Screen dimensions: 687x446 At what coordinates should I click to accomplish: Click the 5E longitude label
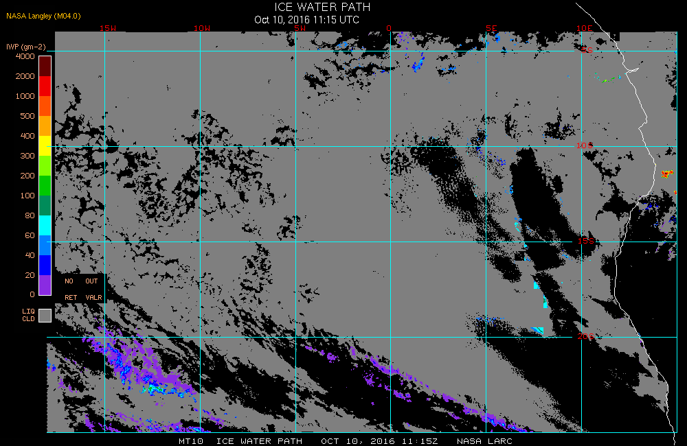492,28
